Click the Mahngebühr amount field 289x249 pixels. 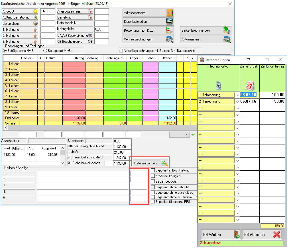[x=101, y=29]
